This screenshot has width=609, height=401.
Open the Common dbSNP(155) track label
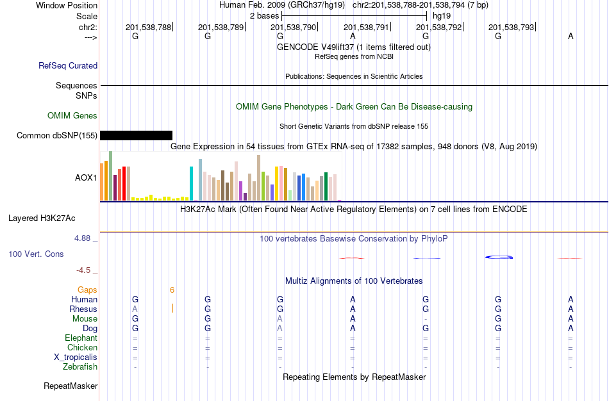57,135
